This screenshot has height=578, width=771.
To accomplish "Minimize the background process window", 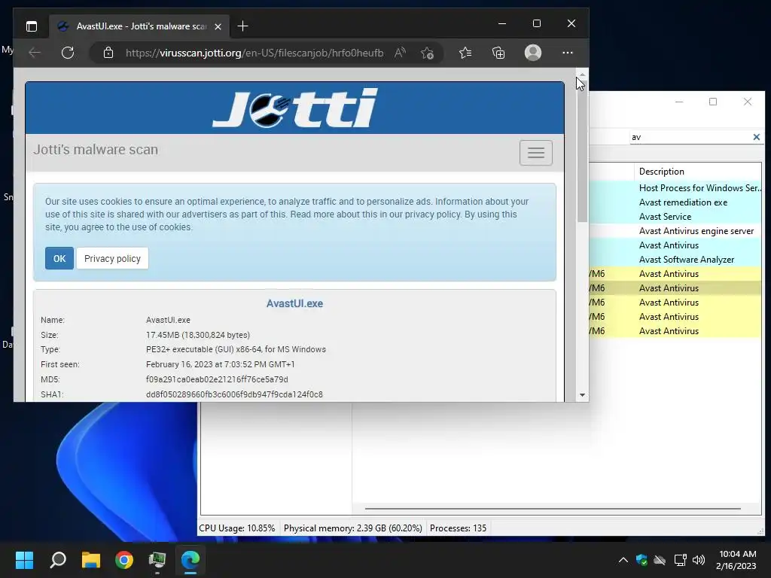I will [x=679, y=102].
